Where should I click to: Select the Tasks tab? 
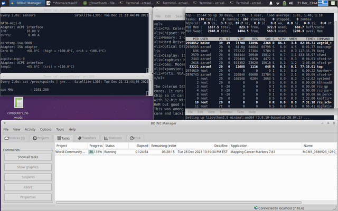(x=63, y=138)
